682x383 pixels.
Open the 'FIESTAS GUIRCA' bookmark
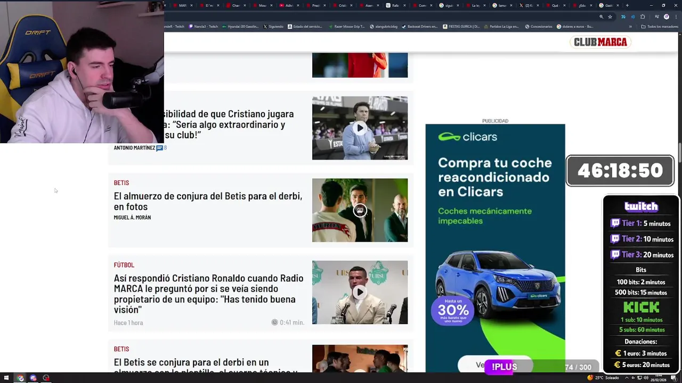tap(461, 27)
